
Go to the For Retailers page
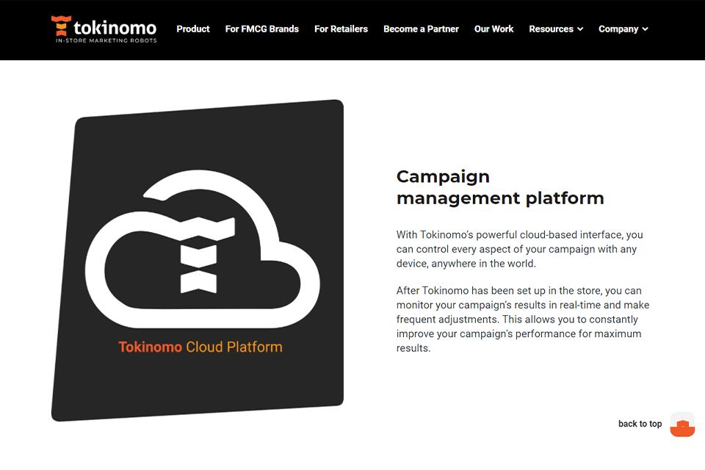(x=341, y=29)
